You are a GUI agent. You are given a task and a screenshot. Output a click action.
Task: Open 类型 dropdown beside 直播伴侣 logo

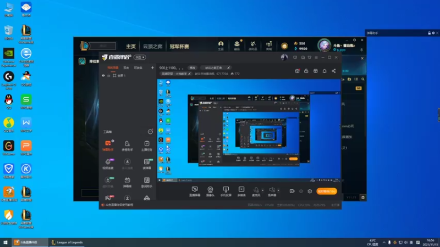(x=140, y=58)
